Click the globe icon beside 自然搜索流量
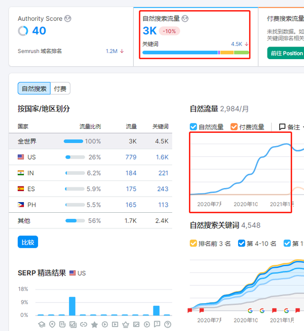304x331 pixels. 185,19
